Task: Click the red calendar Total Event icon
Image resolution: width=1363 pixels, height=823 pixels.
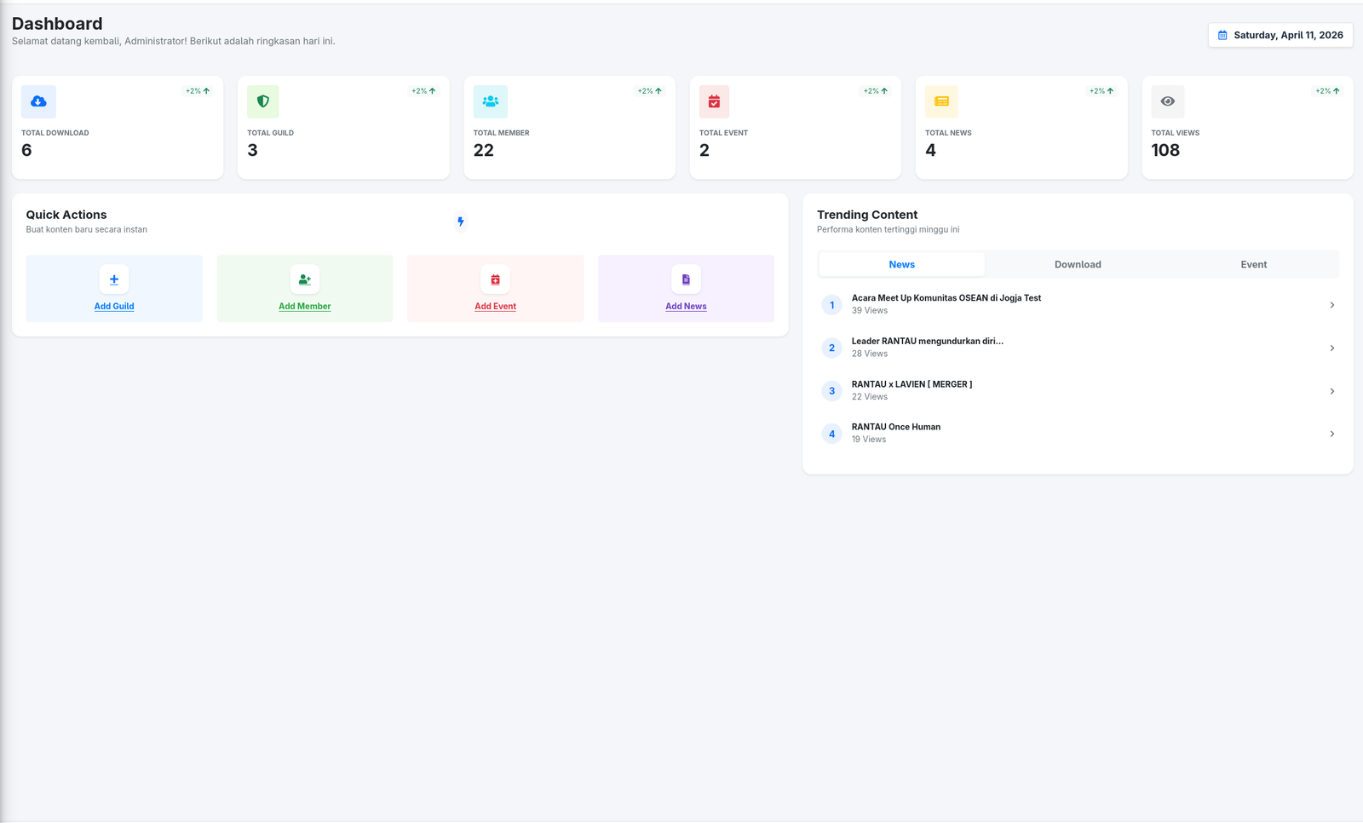Action: click(714, 101)
